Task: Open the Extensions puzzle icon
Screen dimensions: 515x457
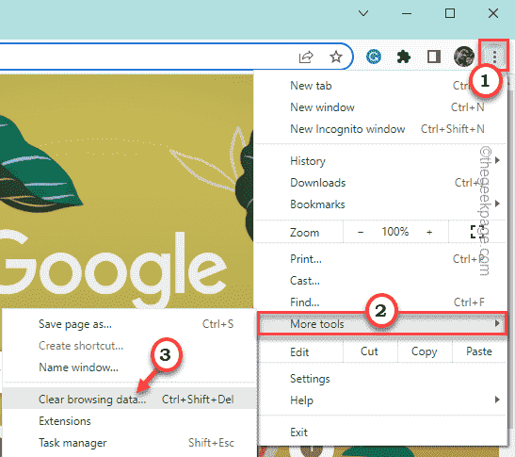Action: pos(404,57)
